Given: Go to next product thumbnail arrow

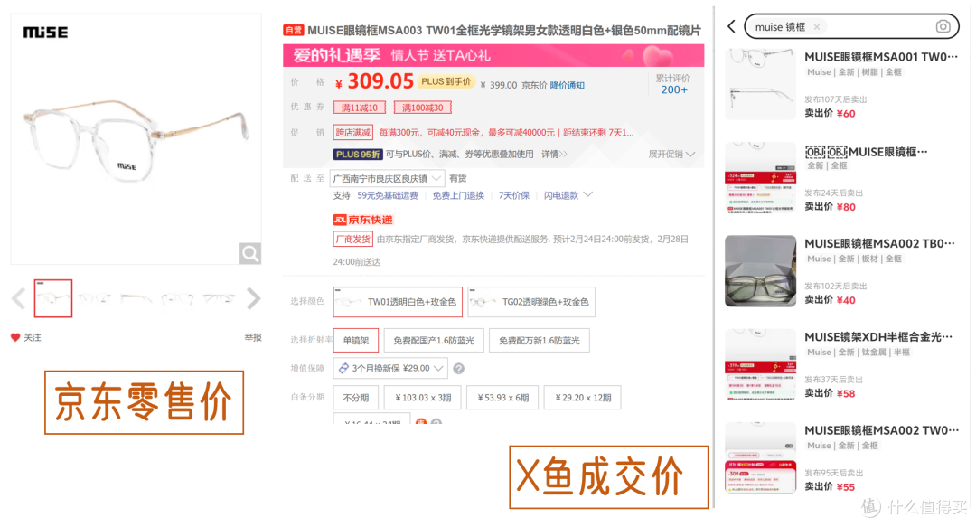Looking at the screenshot, I should tap(253, 299).
